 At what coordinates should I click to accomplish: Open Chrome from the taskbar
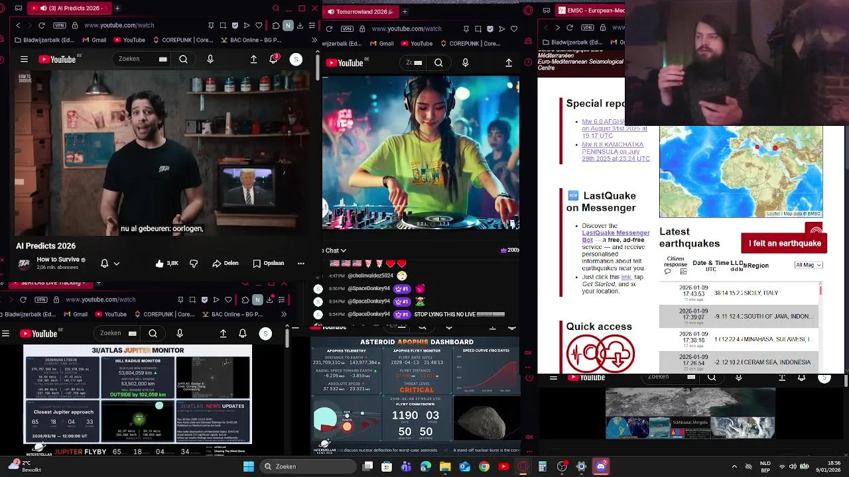tap(484, 466)
